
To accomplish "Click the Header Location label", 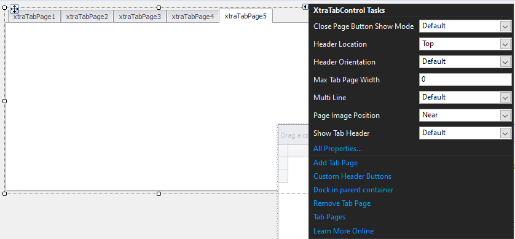I will 340,44.
